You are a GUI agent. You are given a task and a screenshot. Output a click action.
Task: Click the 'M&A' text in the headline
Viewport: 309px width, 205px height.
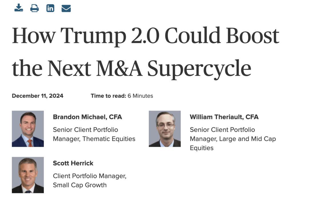(x=119, y=69)
